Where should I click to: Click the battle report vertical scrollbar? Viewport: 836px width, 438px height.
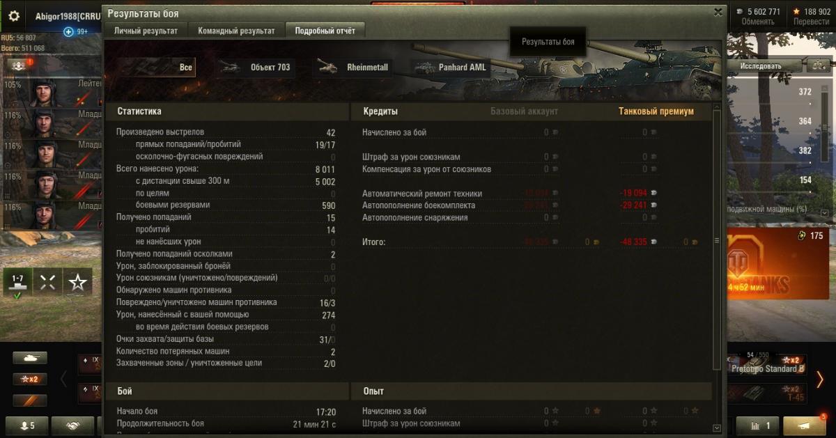click(718, 237)
